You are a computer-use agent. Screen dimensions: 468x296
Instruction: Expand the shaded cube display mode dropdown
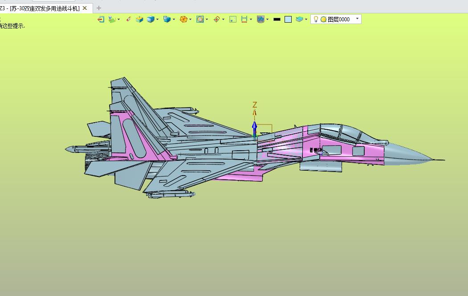157,20
